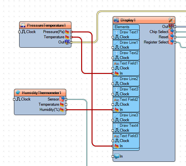Click the HumidityThermometer1 title text
This screenshot has height=166, width=186.
click(42, 93)
